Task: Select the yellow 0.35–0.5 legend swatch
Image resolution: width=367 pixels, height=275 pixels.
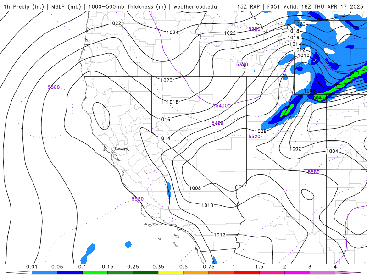Action: click(x=171, y=273)
